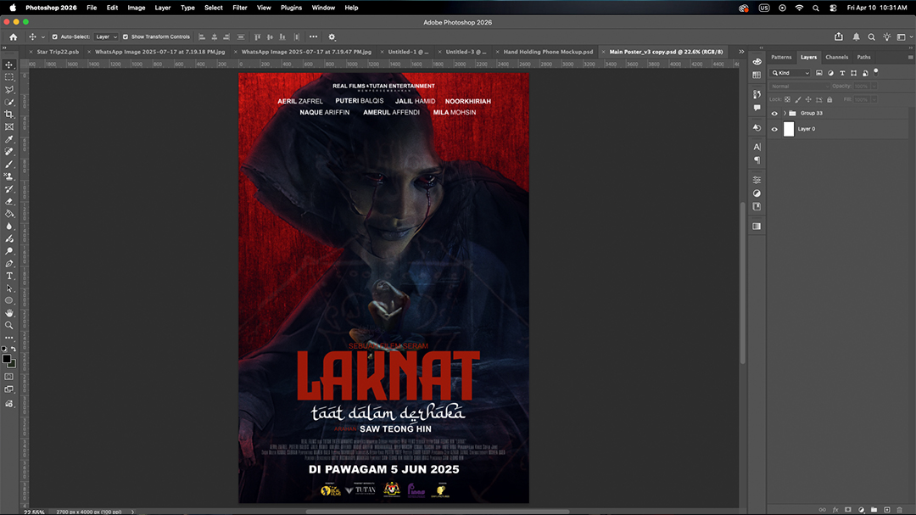916x515 pixels.
Task: Select the Clone Stamp tool
Action: (x=8, y=176)
